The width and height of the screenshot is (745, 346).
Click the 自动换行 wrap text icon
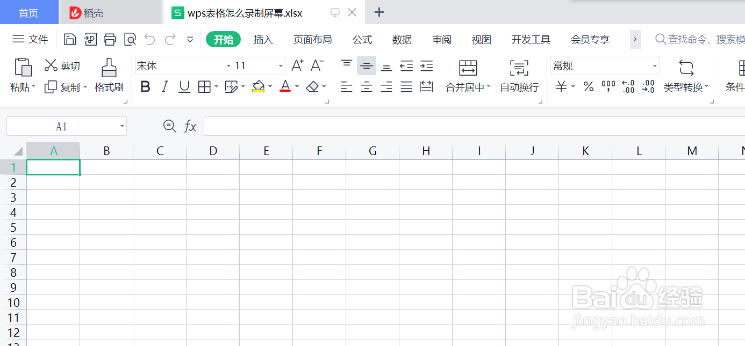(518, 75)
